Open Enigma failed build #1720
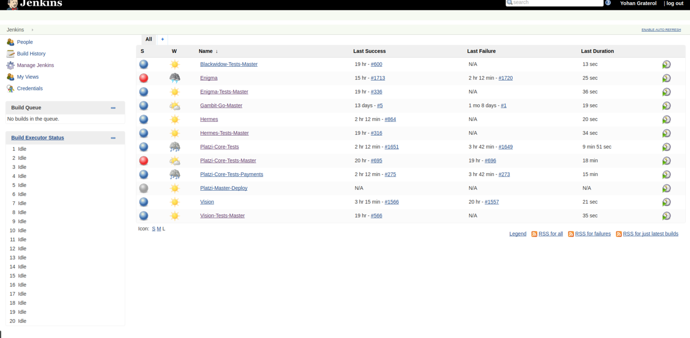This screenshot has width=690, height=338. point(505,78)
